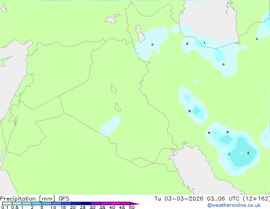Click the '10' legend scale value
270x209 pixels.
(53, 207)
